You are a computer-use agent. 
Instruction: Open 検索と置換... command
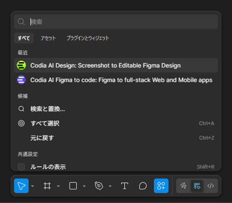pyautogui.click(x=116, y=109)
